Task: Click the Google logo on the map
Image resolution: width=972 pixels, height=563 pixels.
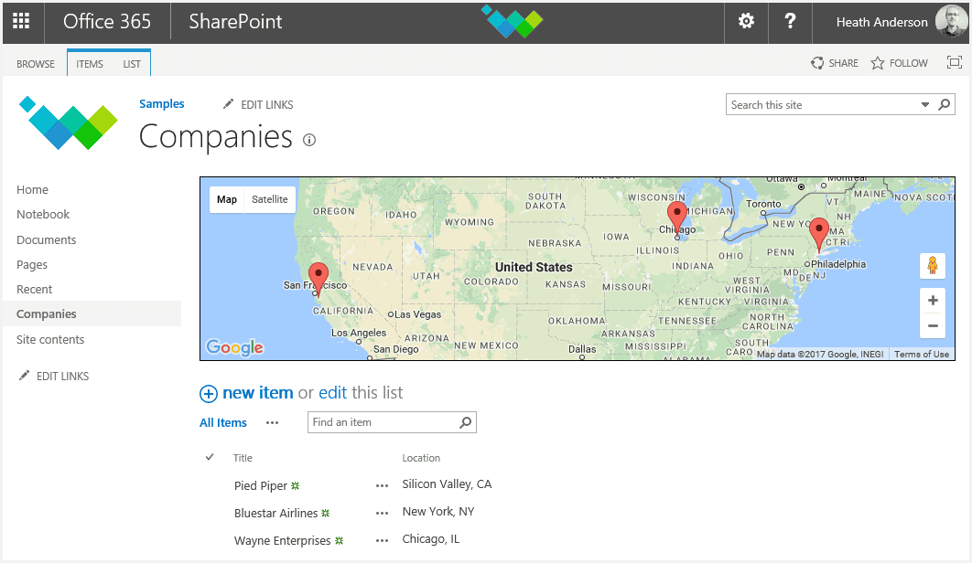Action: click(235, 346)
